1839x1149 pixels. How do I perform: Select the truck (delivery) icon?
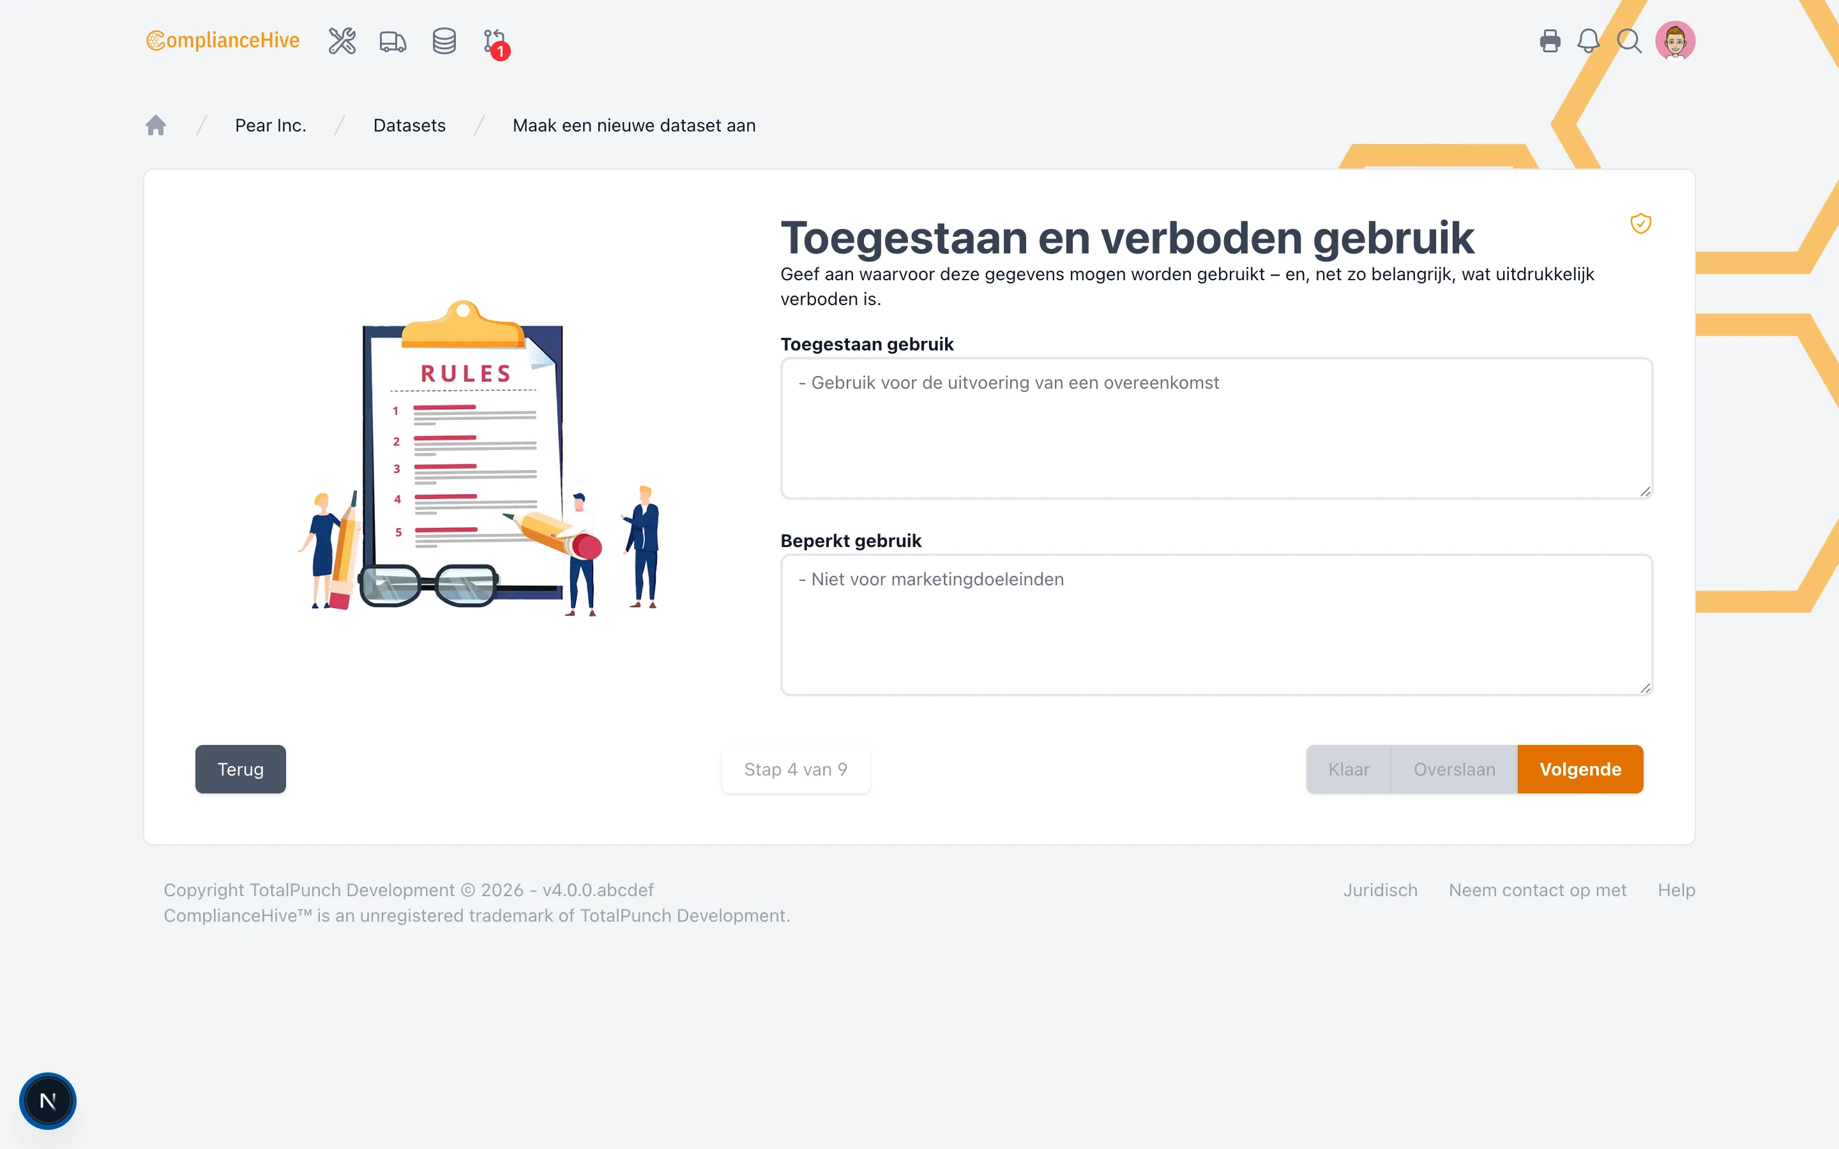pos(393,41)
